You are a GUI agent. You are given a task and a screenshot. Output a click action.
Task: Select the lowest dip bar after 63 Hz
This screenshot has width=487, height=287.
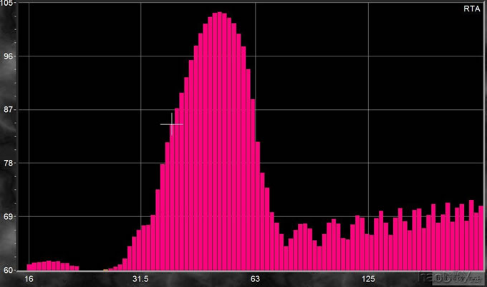pyautogui.click(x=286, y=258)
